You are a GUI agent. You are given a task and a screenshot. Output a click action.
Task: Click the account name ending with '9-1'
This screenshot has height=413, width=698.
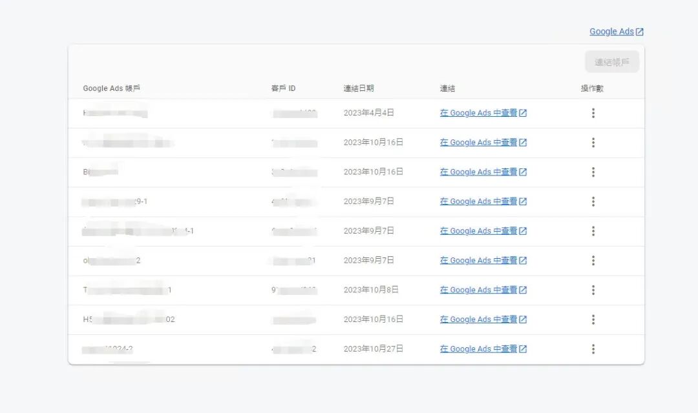point(115,201)
